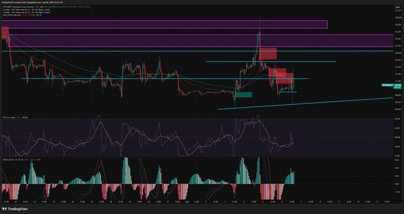Select the green rectangle drawn below the candles
Screen dimensions: 404x214
(244, 95)
